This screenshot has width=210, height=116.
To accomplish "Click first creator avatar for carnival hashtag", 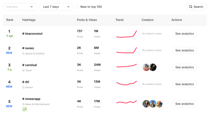I will [x=146, y=67].
